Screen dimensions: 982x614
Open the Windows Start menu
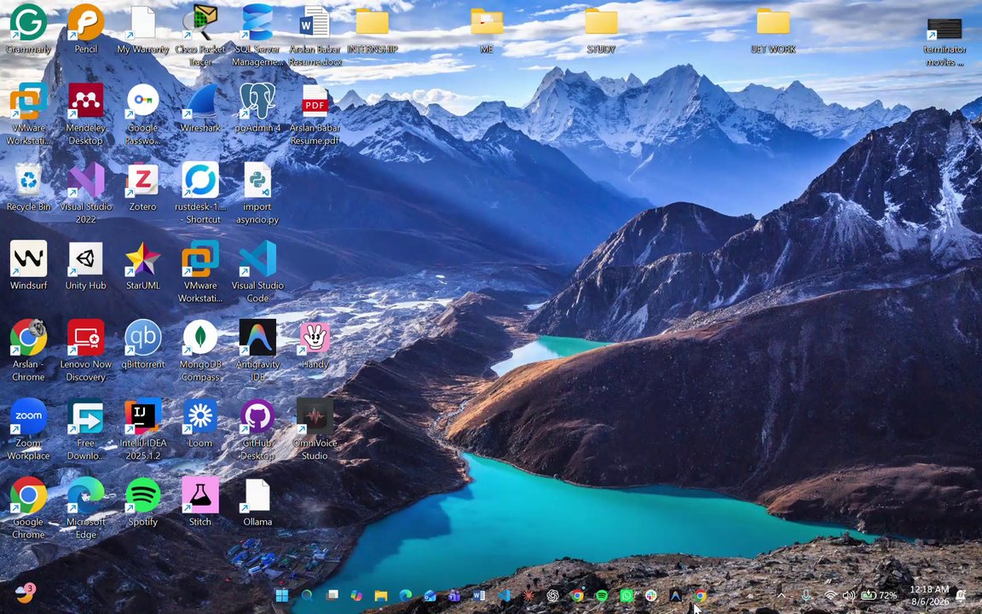click(x=282, y=595)
